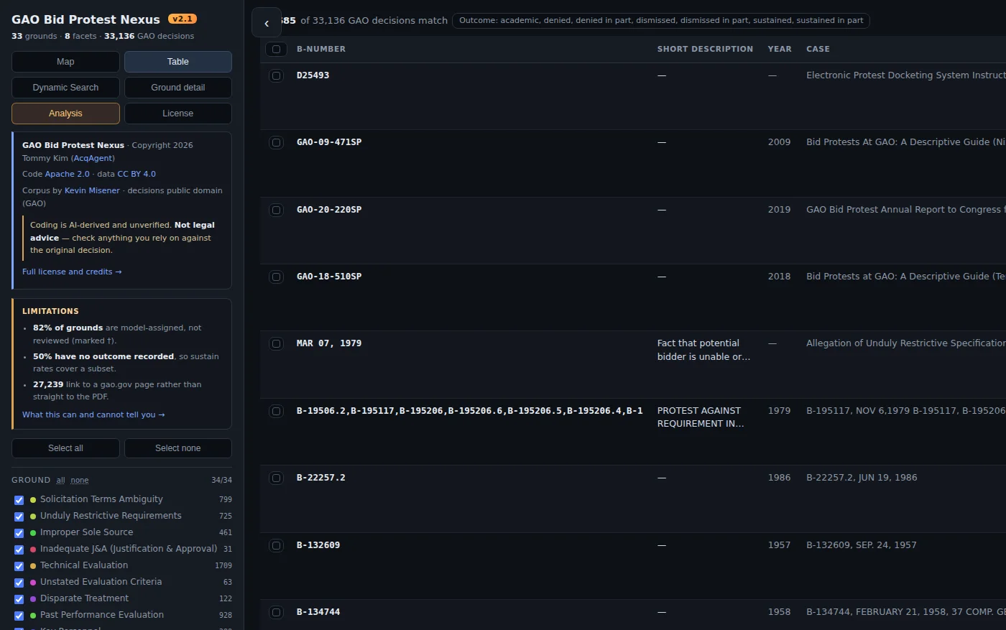Click the yellow-green dot beside Solicitation Terms Ambiguity

(x=33, y=500)
